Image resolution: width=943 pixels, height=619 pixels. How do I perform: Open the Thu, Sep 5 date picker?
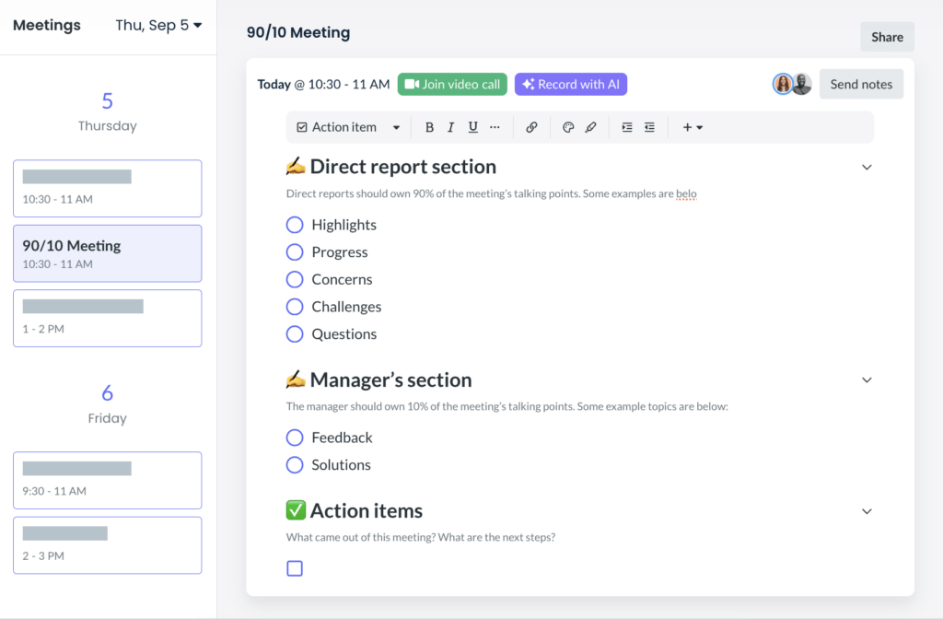coord(158,25)
